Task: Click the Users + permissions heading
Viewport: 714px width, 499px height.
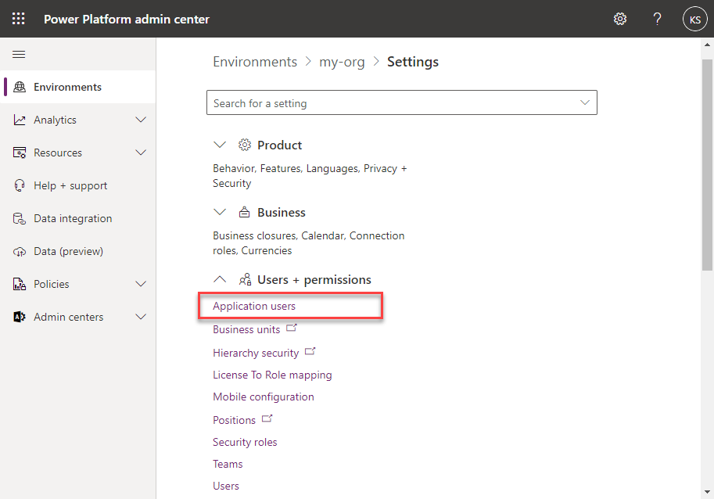Action: click(x=314, y=279)
